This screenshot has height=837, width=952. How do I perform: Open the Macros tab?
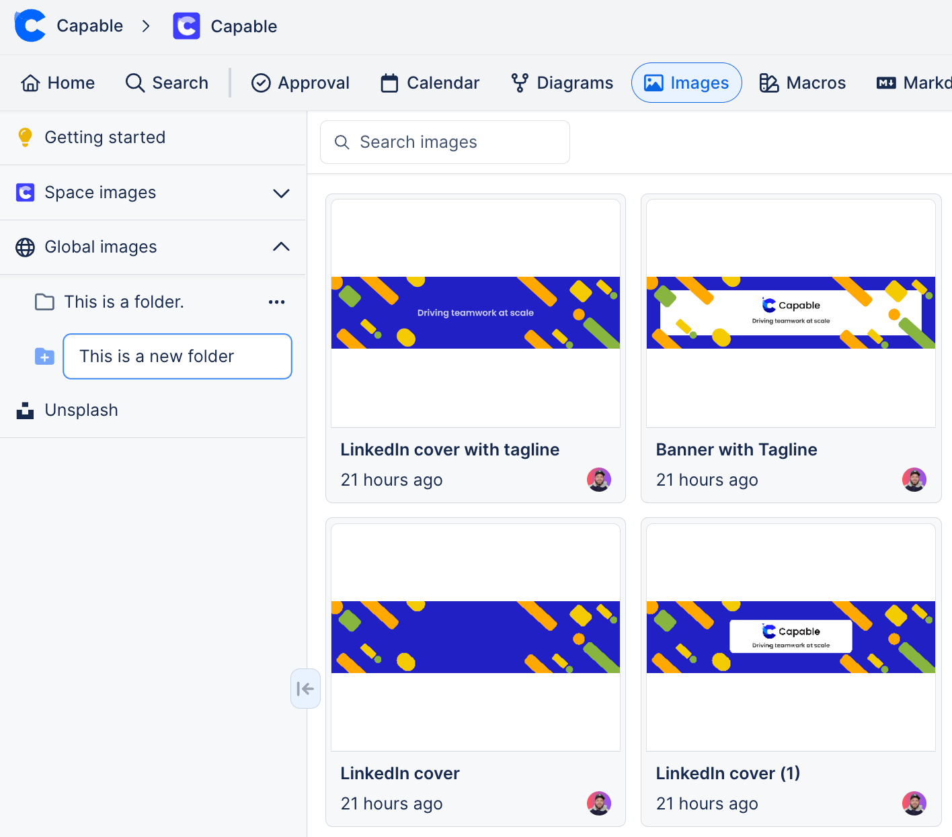coord(803,83)
